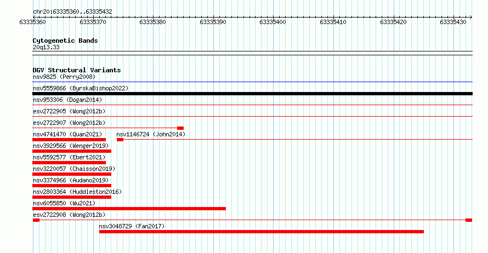
Task: Click the red bar under nsv3929566
Action: (72, 151)
